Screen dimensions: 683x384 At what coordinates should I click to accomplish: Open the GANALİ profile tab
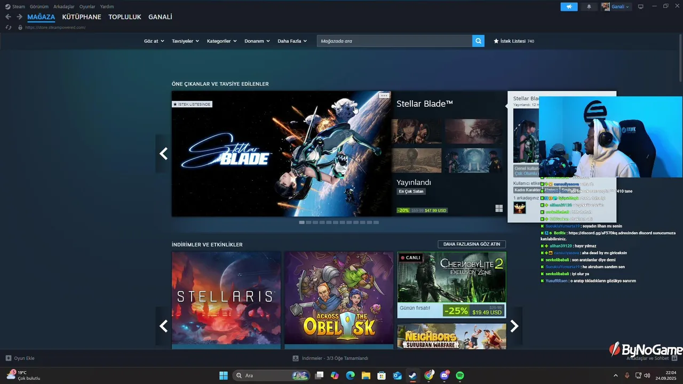pos(160,17)
